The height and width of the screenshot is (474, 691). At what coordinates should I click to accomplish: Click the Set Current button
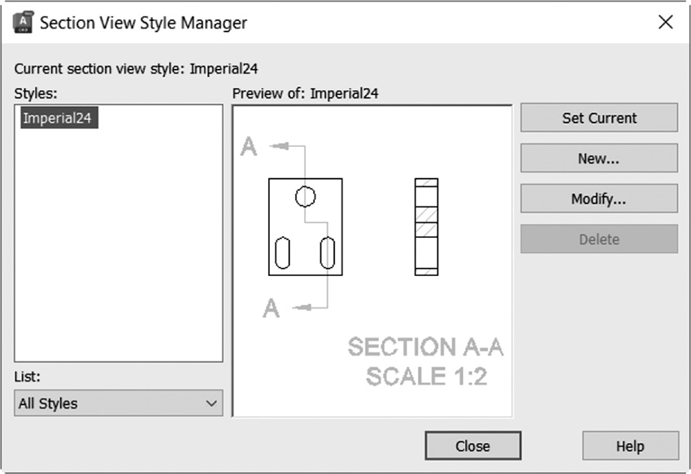click(x=599, y=118)
